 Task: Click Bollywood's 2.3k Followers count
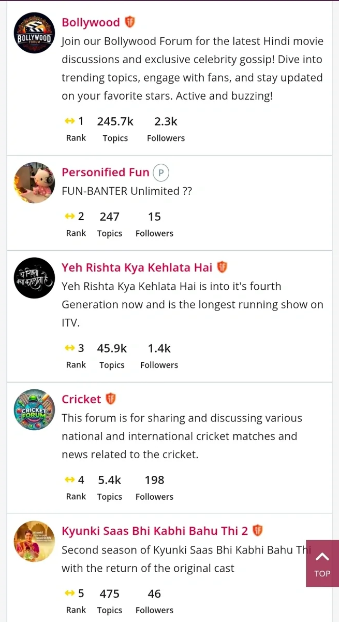[x=166, y=121]
